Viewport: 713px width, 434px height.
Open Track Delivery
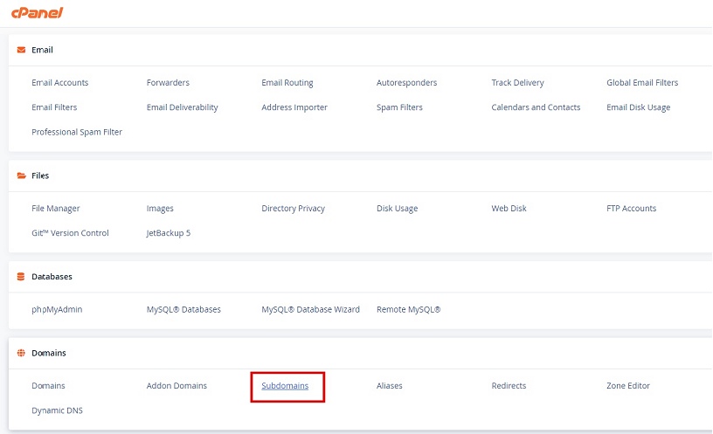tap(517, 83)
